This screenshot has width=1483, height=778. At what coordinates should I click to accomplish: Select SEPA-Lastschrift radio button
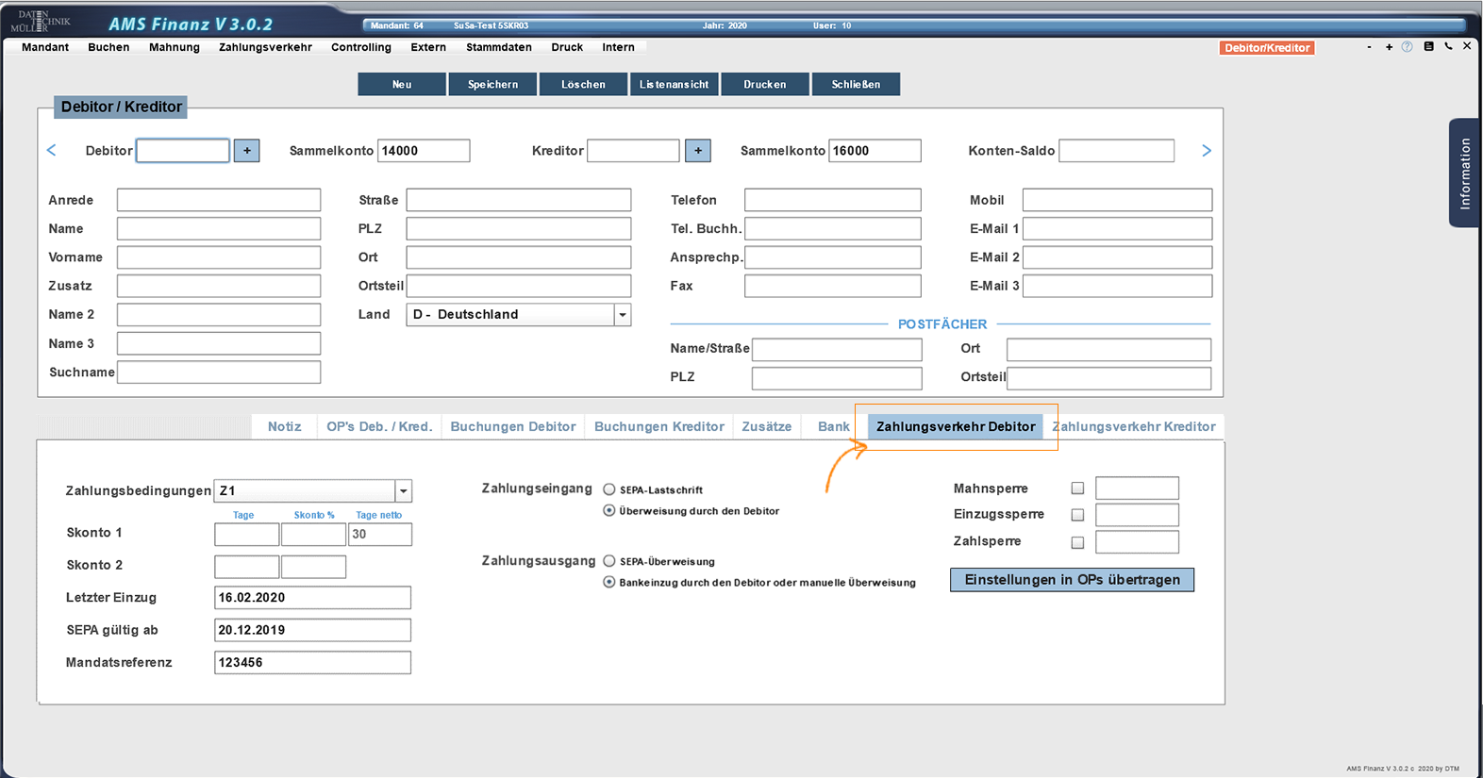(609, 489)
